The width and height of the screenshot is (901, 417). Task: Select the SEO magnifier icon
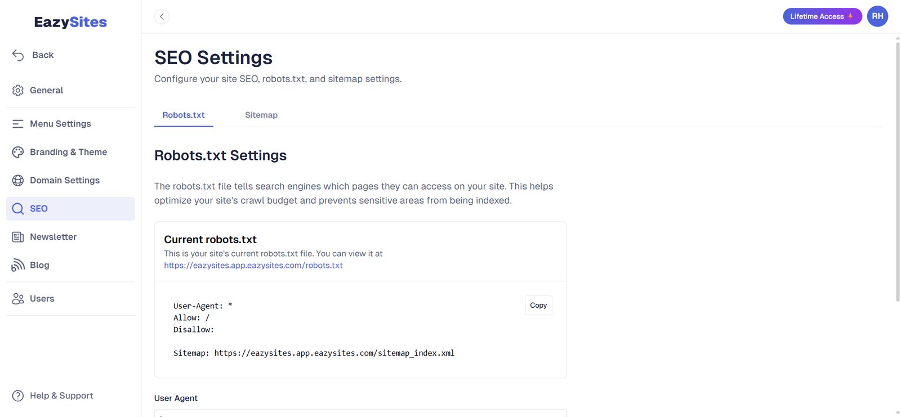18,209
